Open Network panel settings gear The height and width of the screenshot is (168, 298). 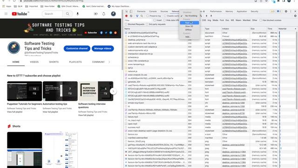click(x=295, y=16)
